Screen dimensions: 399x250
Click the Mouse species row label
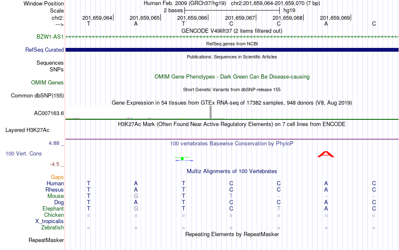pos(55,196)
